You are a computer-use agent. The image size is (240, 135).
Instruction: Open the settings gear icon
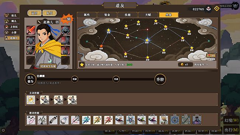pyautogui.click(x=3, y=130)
